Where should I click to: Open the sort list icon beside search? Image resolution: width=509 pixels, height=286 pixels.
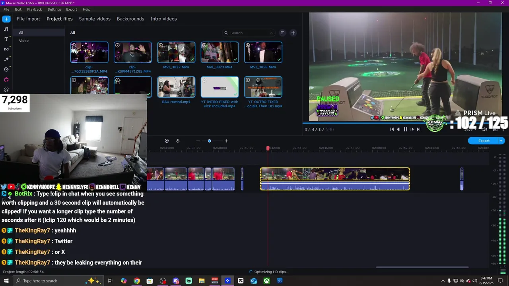coord(282,33)
